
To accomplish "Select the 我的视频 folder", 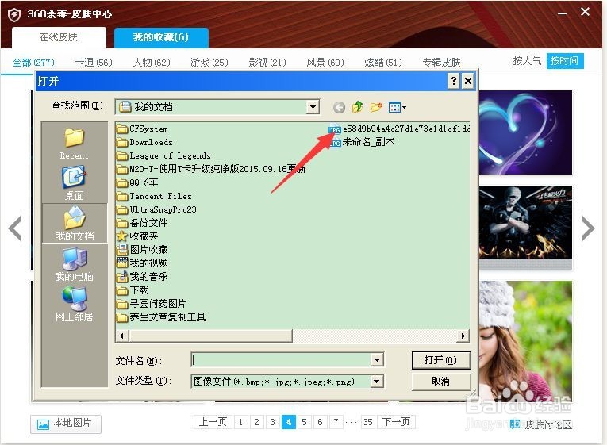I will [142, 263].
